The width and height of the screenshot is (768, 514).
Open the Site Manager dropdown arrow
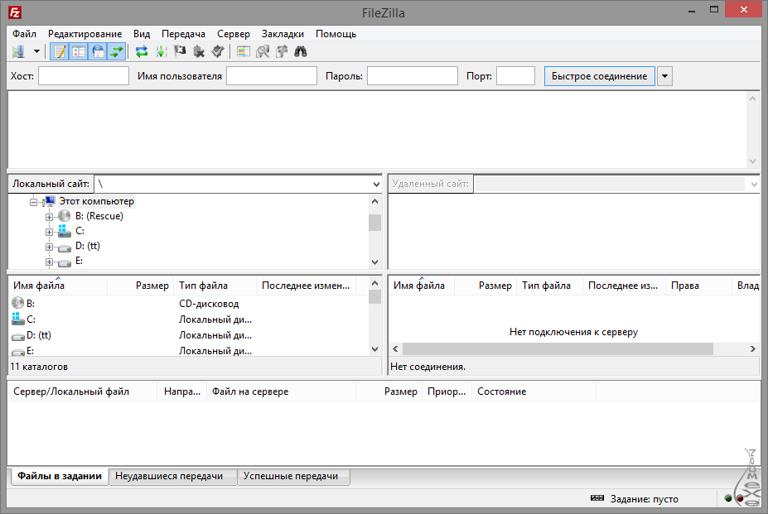pos(36,51)
